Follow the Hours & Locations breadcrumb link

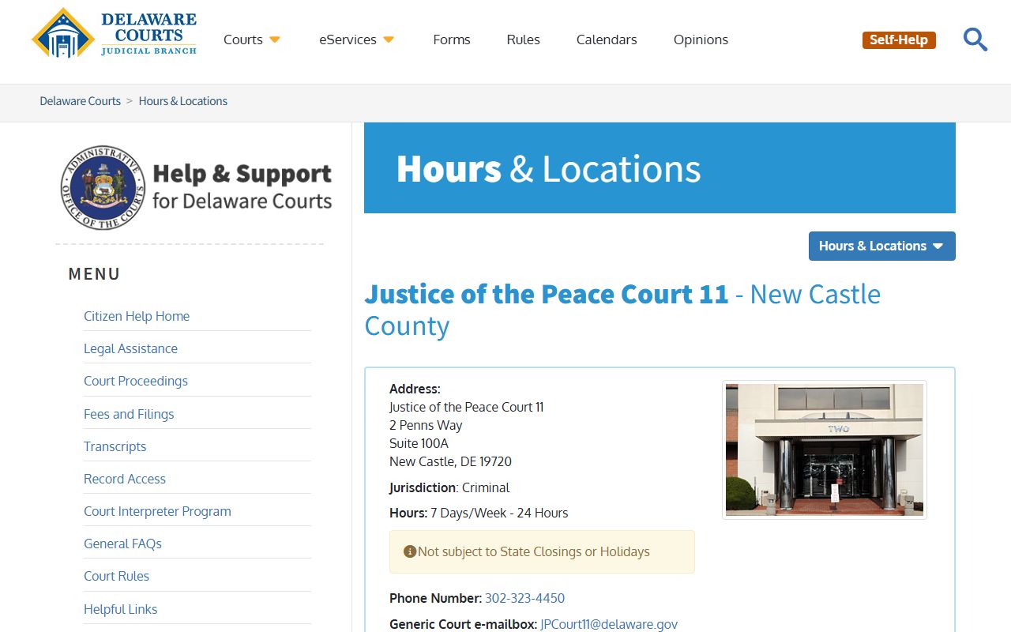(183, 101)
